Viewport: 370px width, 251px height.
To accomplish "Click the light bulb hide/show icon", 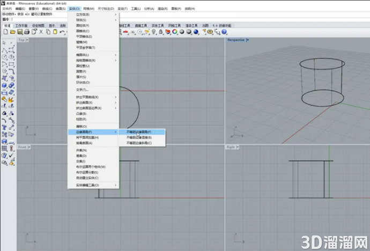I will (x=154, y=32).
